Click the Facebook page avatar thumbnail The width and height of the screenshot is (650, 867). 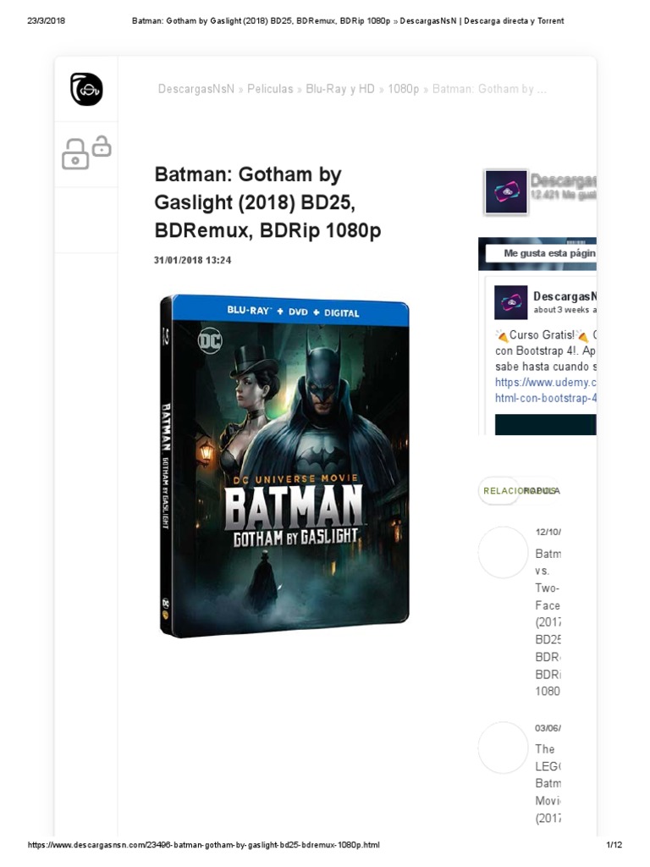click(506, 191)
